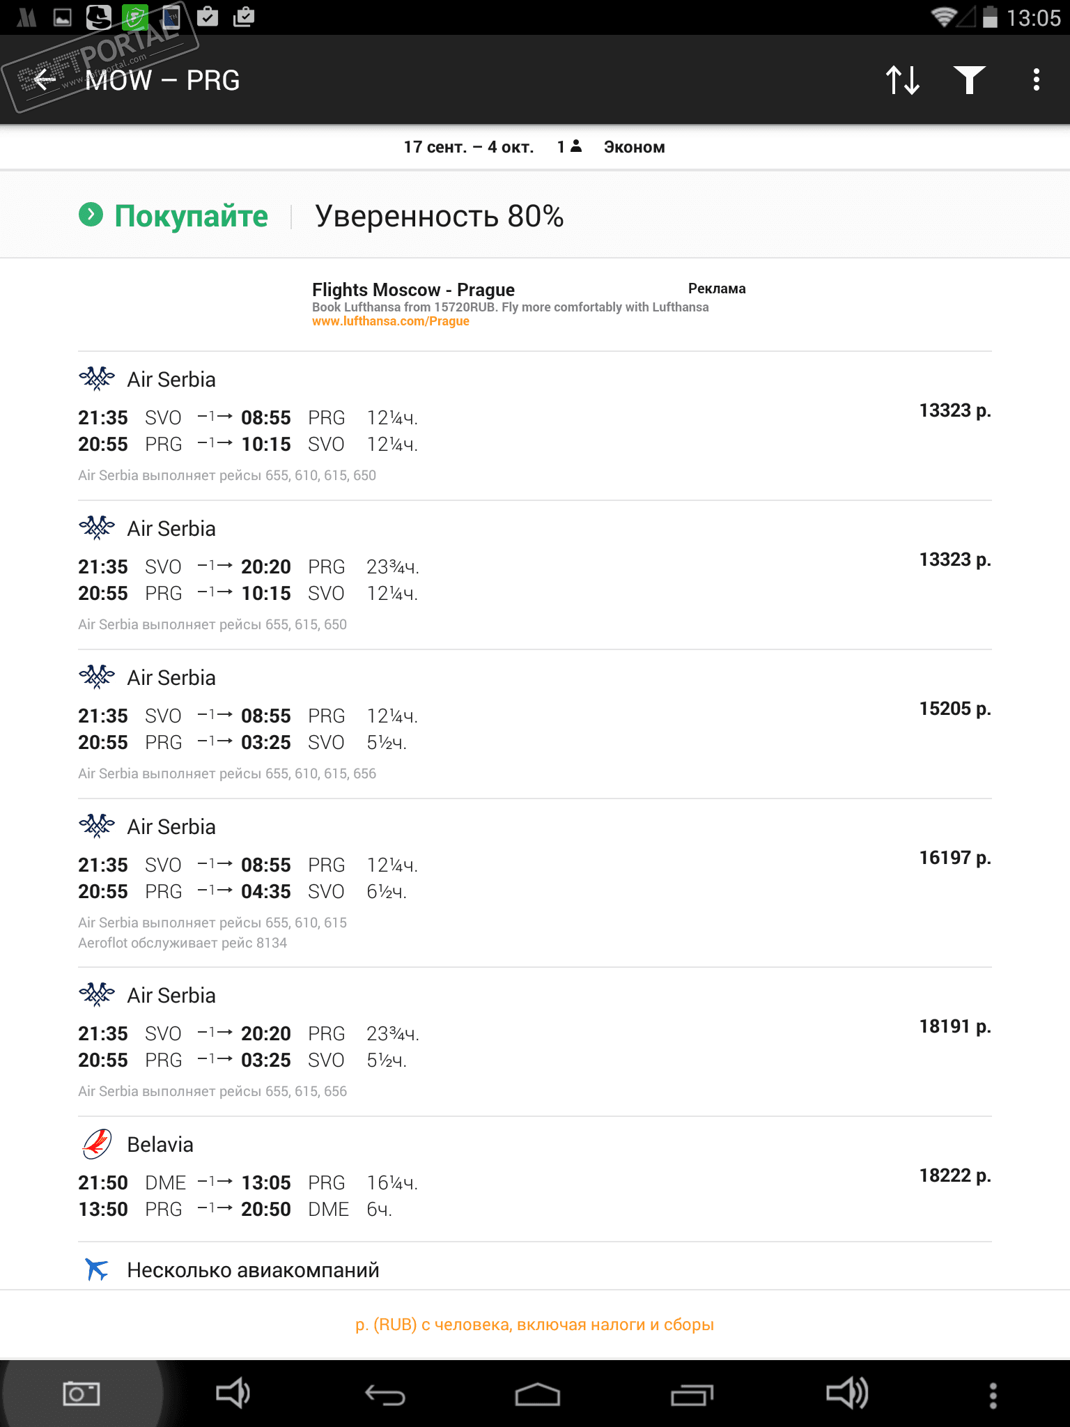Open the sort results icon
The height and width of the screenshot is (1427, 1070).
903,80
